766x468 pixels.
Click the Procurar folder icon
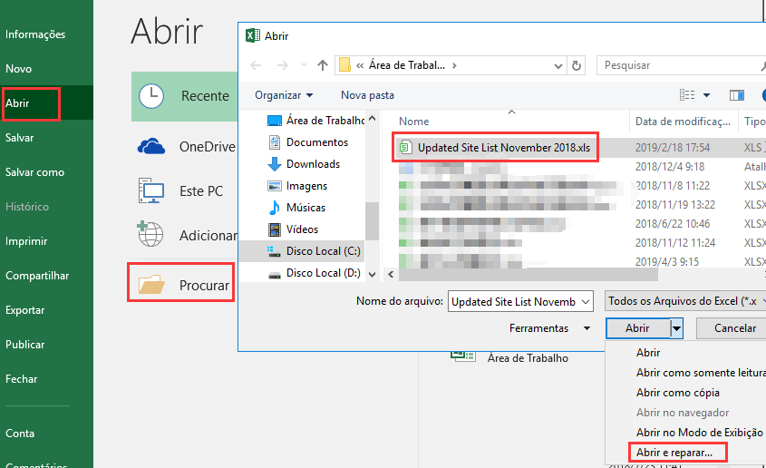(151, 284)
